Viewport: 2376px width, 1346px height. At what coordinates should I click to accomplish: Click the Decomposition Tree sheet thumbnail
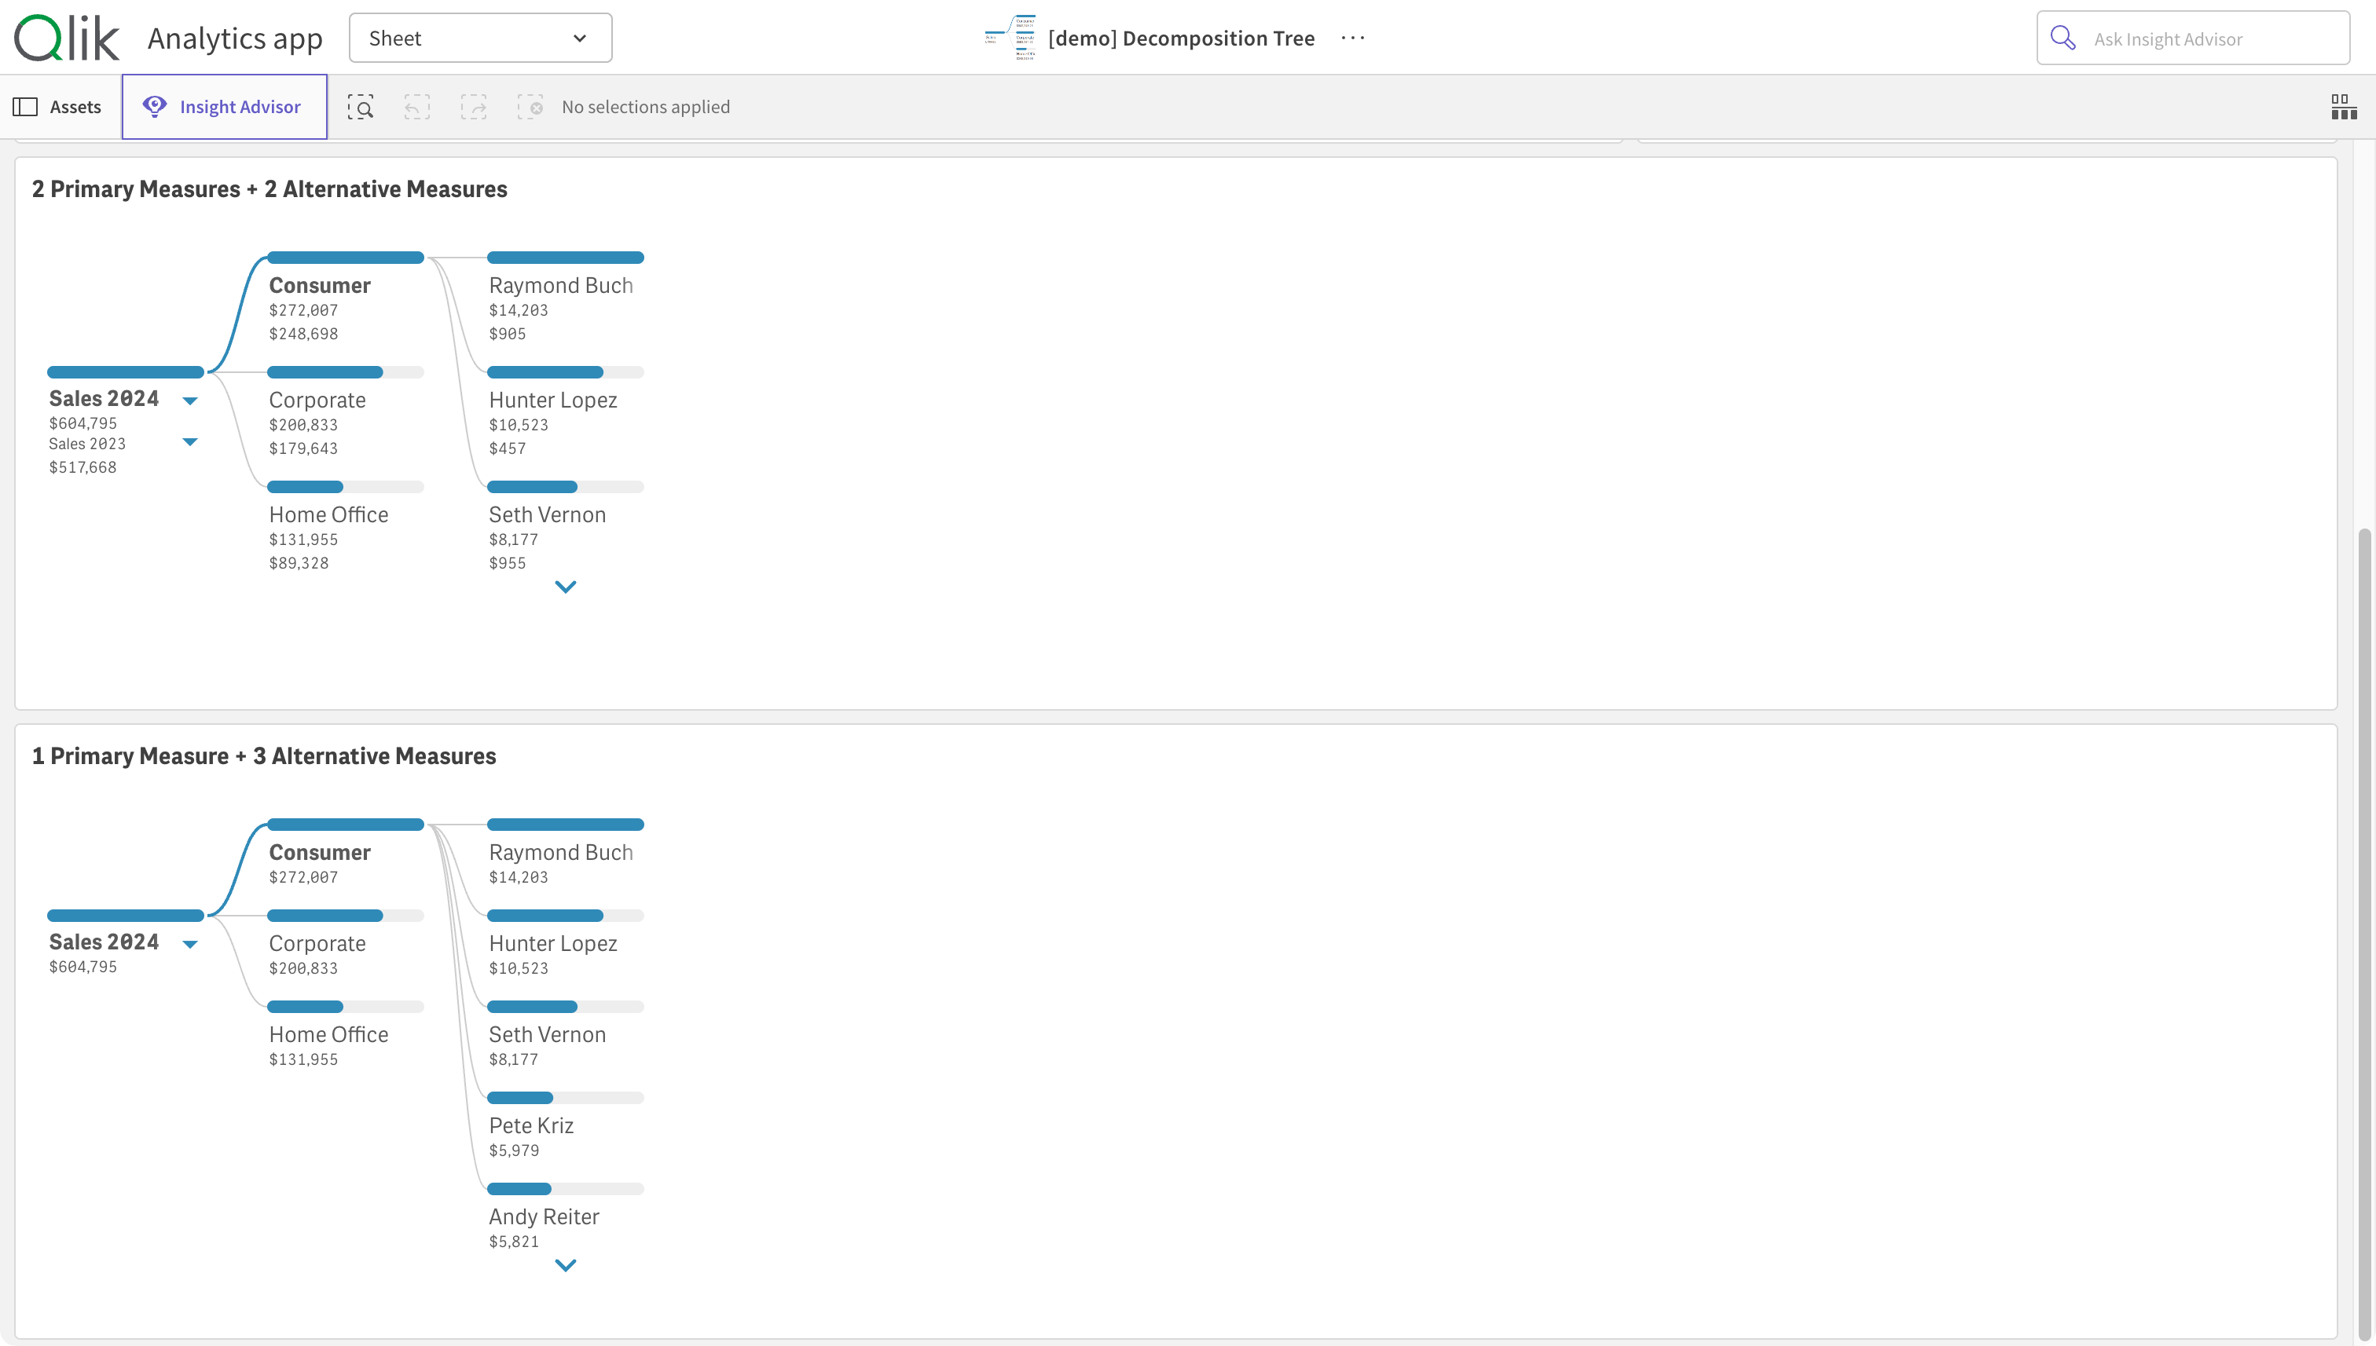(x=1011, y=38)
